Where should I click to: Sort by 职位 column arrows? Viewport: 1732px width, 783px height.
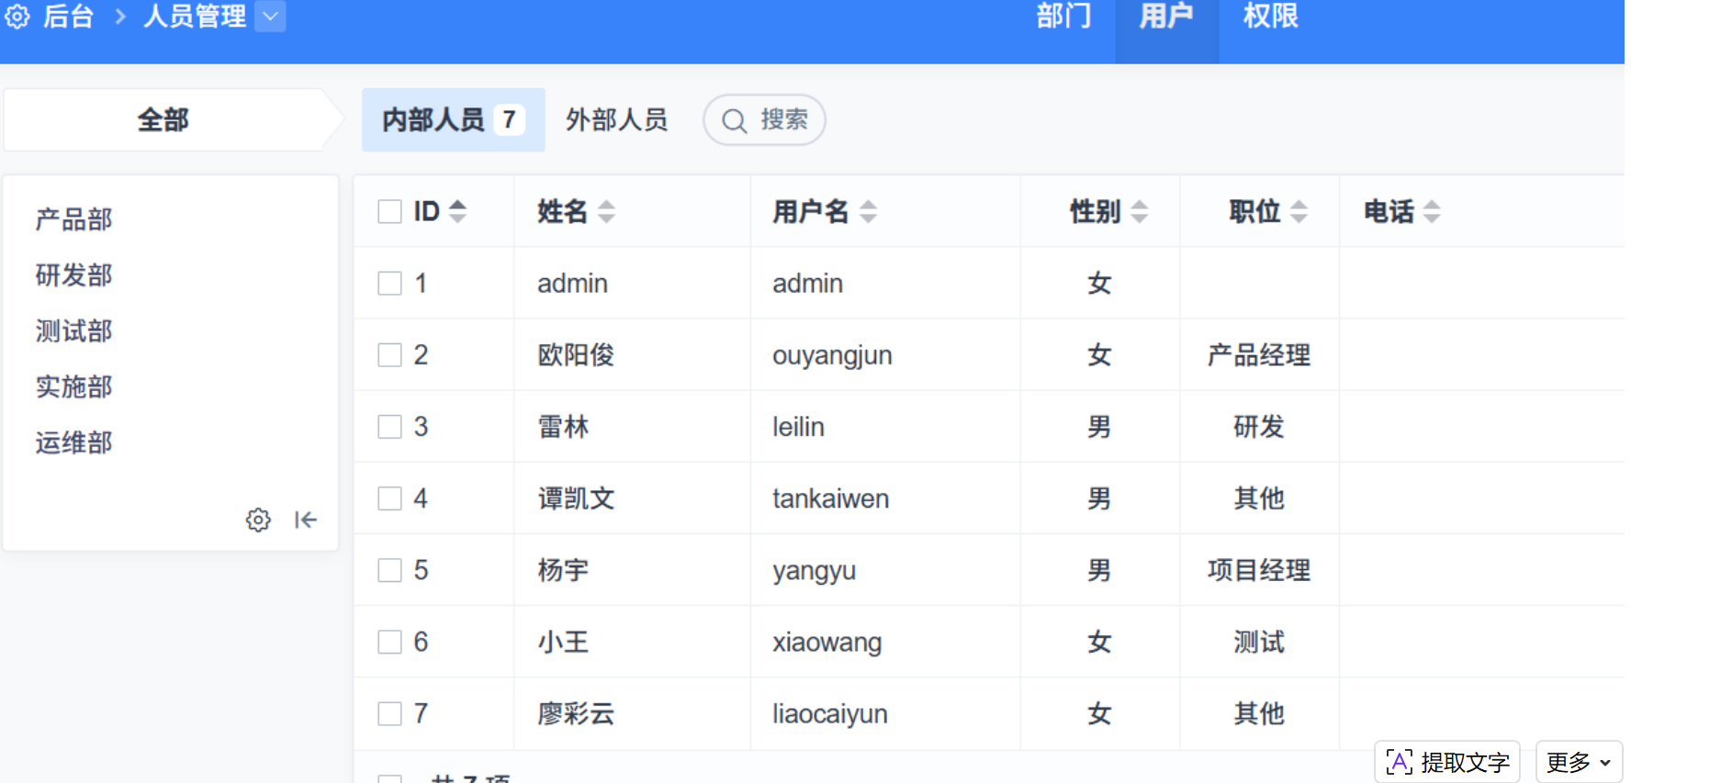(x=1299, y=212)
